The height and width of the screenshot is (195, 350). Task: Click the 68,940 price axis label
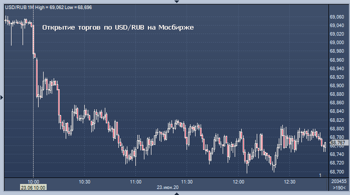(337, 69)
